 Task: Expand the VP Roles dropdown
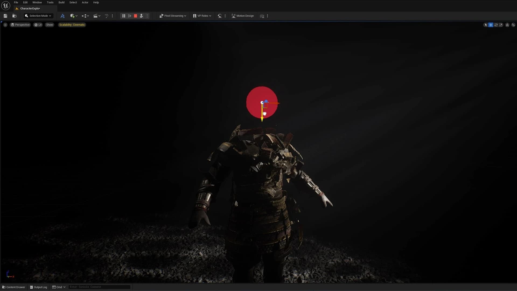click(x=202, y=16)
